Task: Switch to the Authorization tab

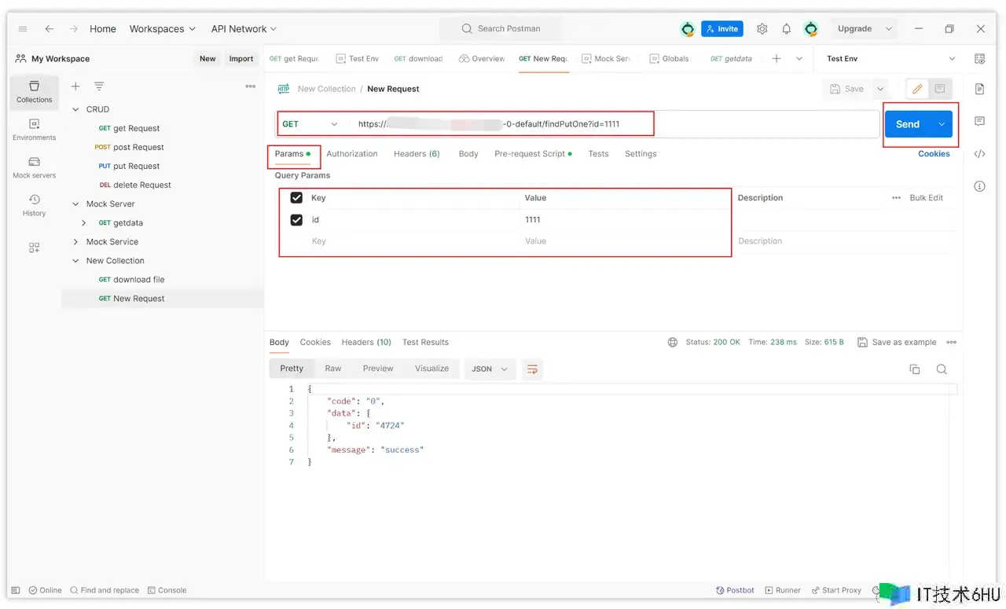Action: tap(352, 154)
